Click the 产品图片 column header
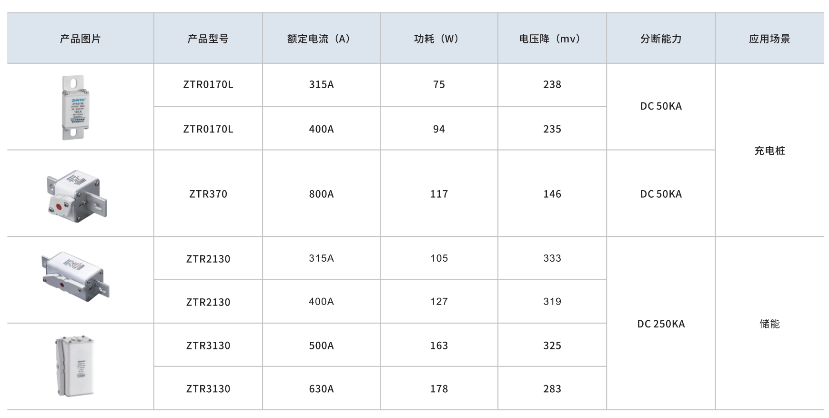 [80, 39]
